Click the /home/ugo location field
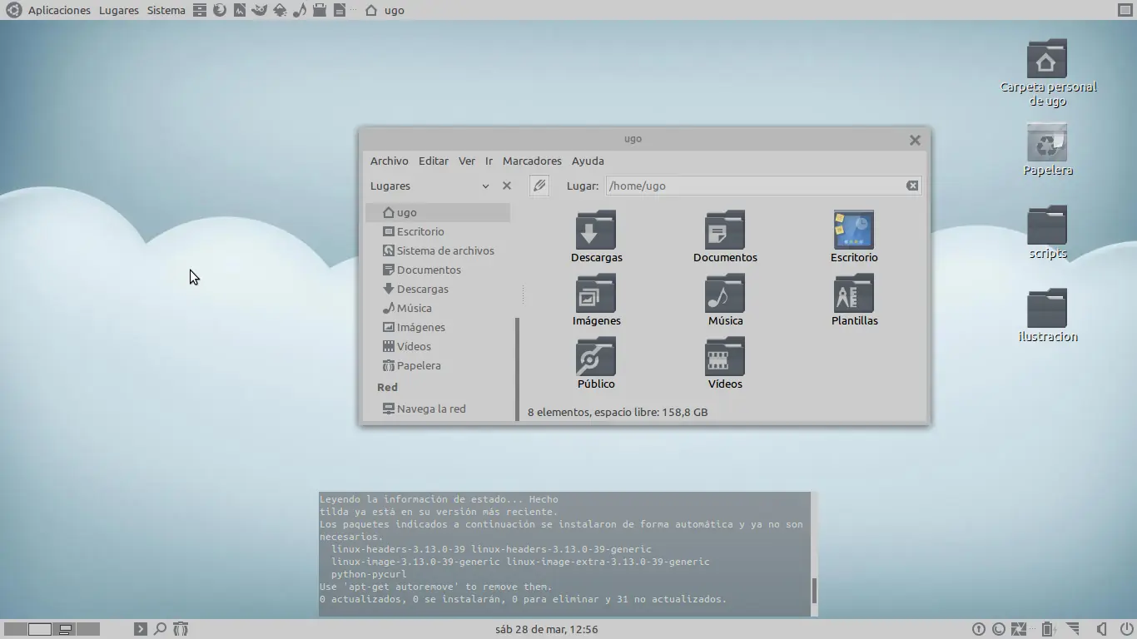Image resolution: width=1137 pixels, height=639 pixels. click(x=763, y=186)
